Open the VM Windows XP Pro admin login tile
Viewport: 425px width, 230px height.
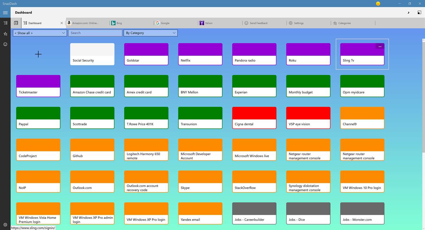(92, 213)
